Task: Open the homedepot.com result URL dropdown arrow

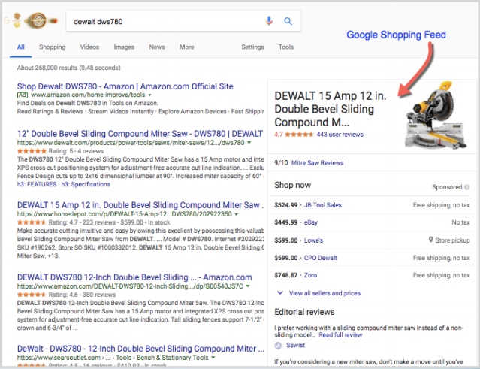Action: pyautogui.click(x=237, y=214)
